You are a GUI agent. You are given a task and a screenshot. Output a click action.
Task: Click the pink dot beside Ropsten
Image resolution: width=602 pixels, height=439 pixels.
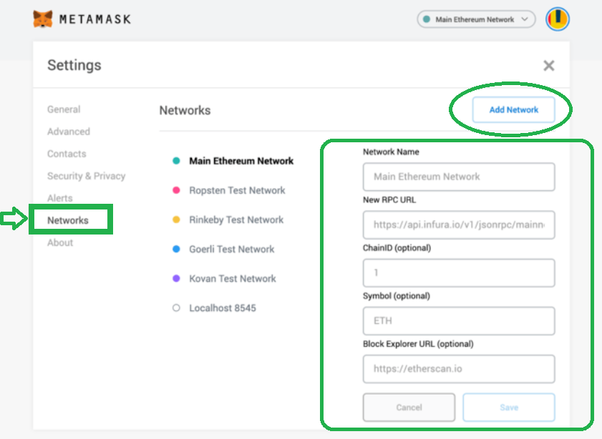176,190
